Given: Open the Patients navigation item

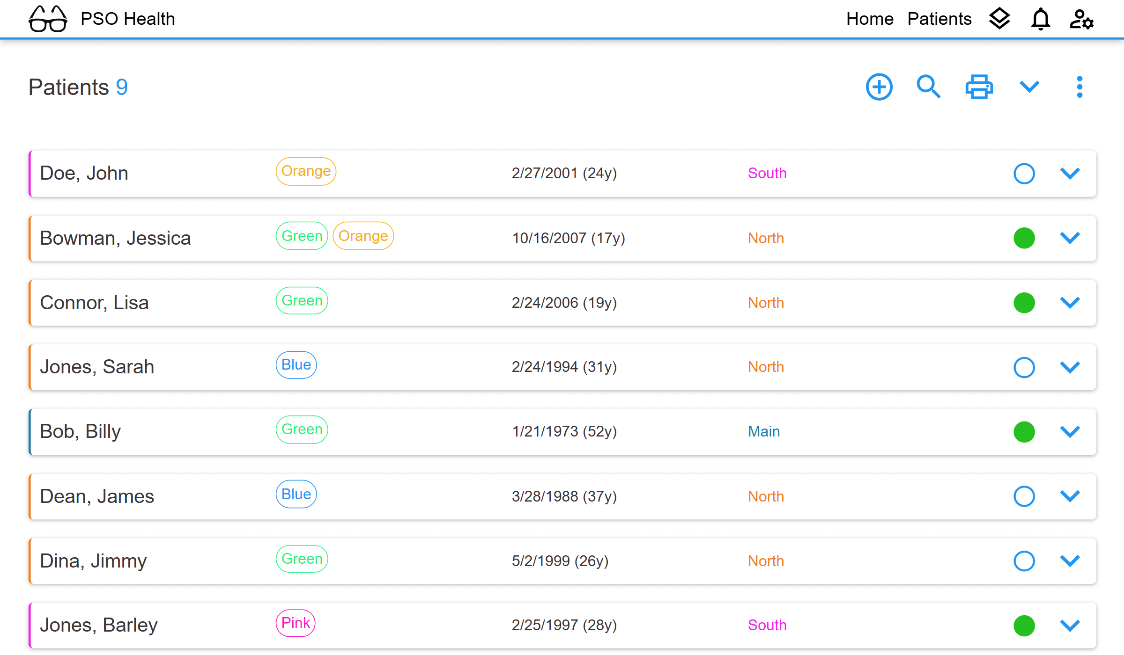Looking at the screenshot, I should [x=939, y=19].
